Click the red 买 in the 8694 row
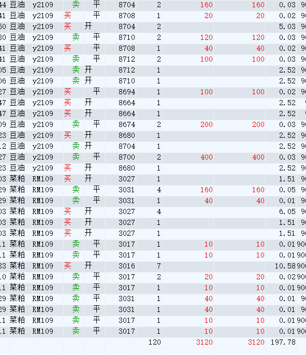This screenshot has height=355, width=306. pos(67,92)
